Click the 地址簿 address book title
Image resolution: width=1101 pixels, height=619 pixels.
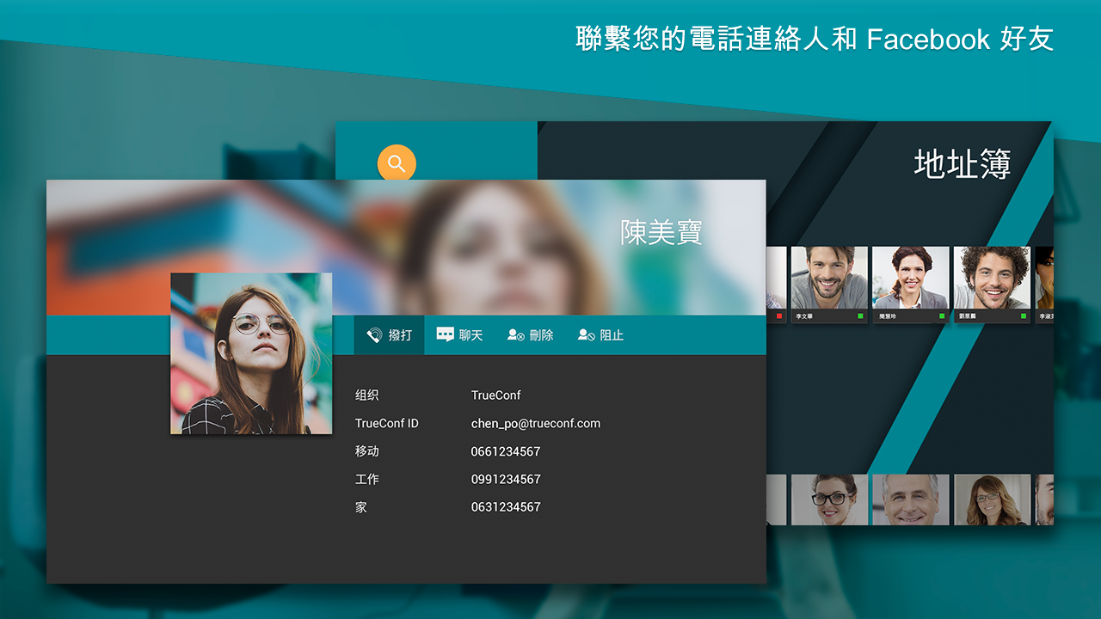[x=963, y=164]
